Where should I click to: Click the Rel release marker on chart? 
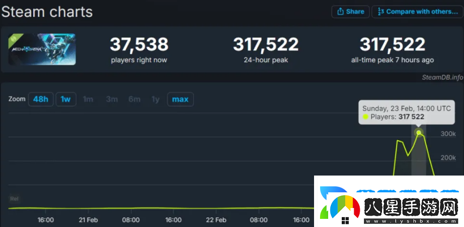(14, 199)
